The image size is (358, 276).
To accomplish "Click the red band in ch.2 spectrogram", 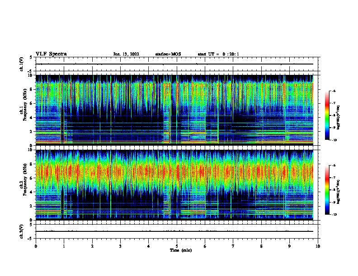I will 174,171.
